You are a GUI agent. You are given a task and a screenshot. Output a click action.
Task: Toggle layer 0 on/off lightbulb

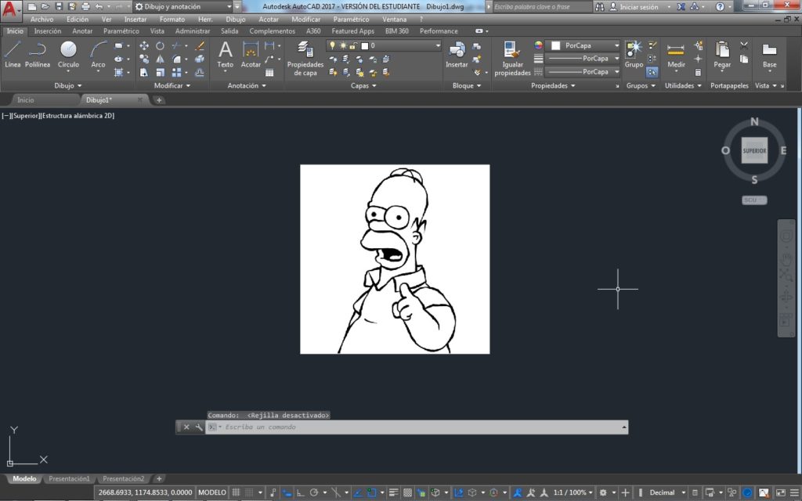tap(332, 45)
